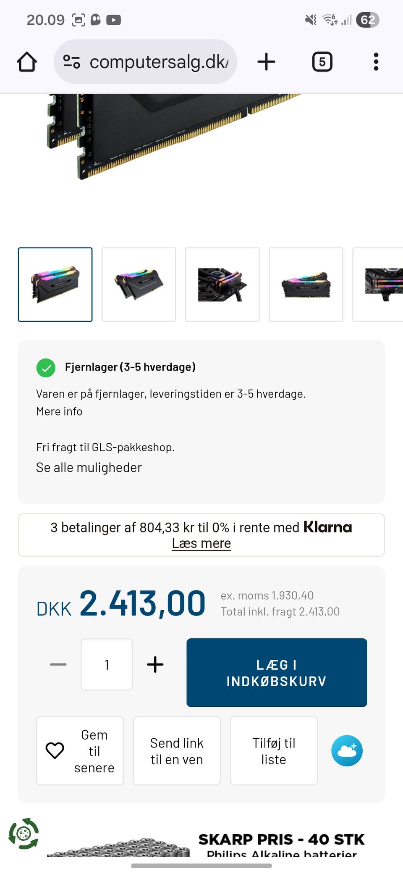This screenshot has width=403, height=874.
Task: Click the heart icon for Gem til senere
Action: pyautogui.click(x=55, y=750)
